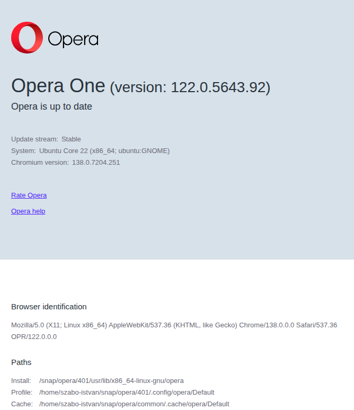Click the version number 122.0.5643.92

point(218,87)
